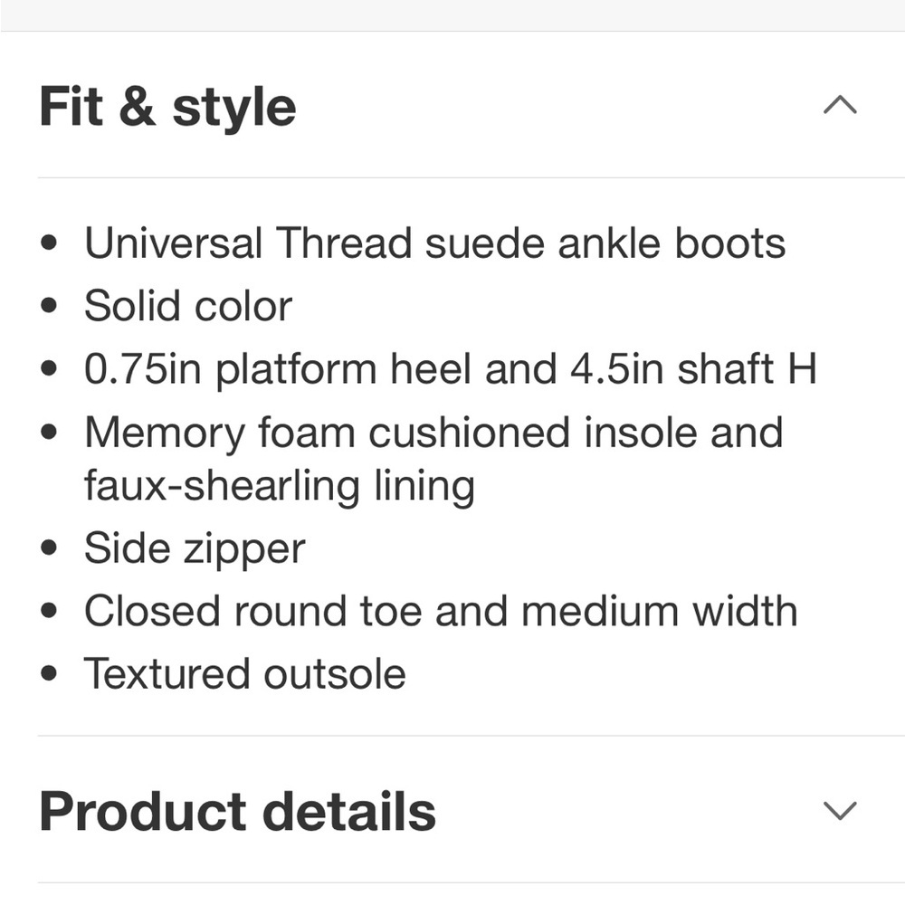Select the 0.75in platform heel detail

[451, 368]
